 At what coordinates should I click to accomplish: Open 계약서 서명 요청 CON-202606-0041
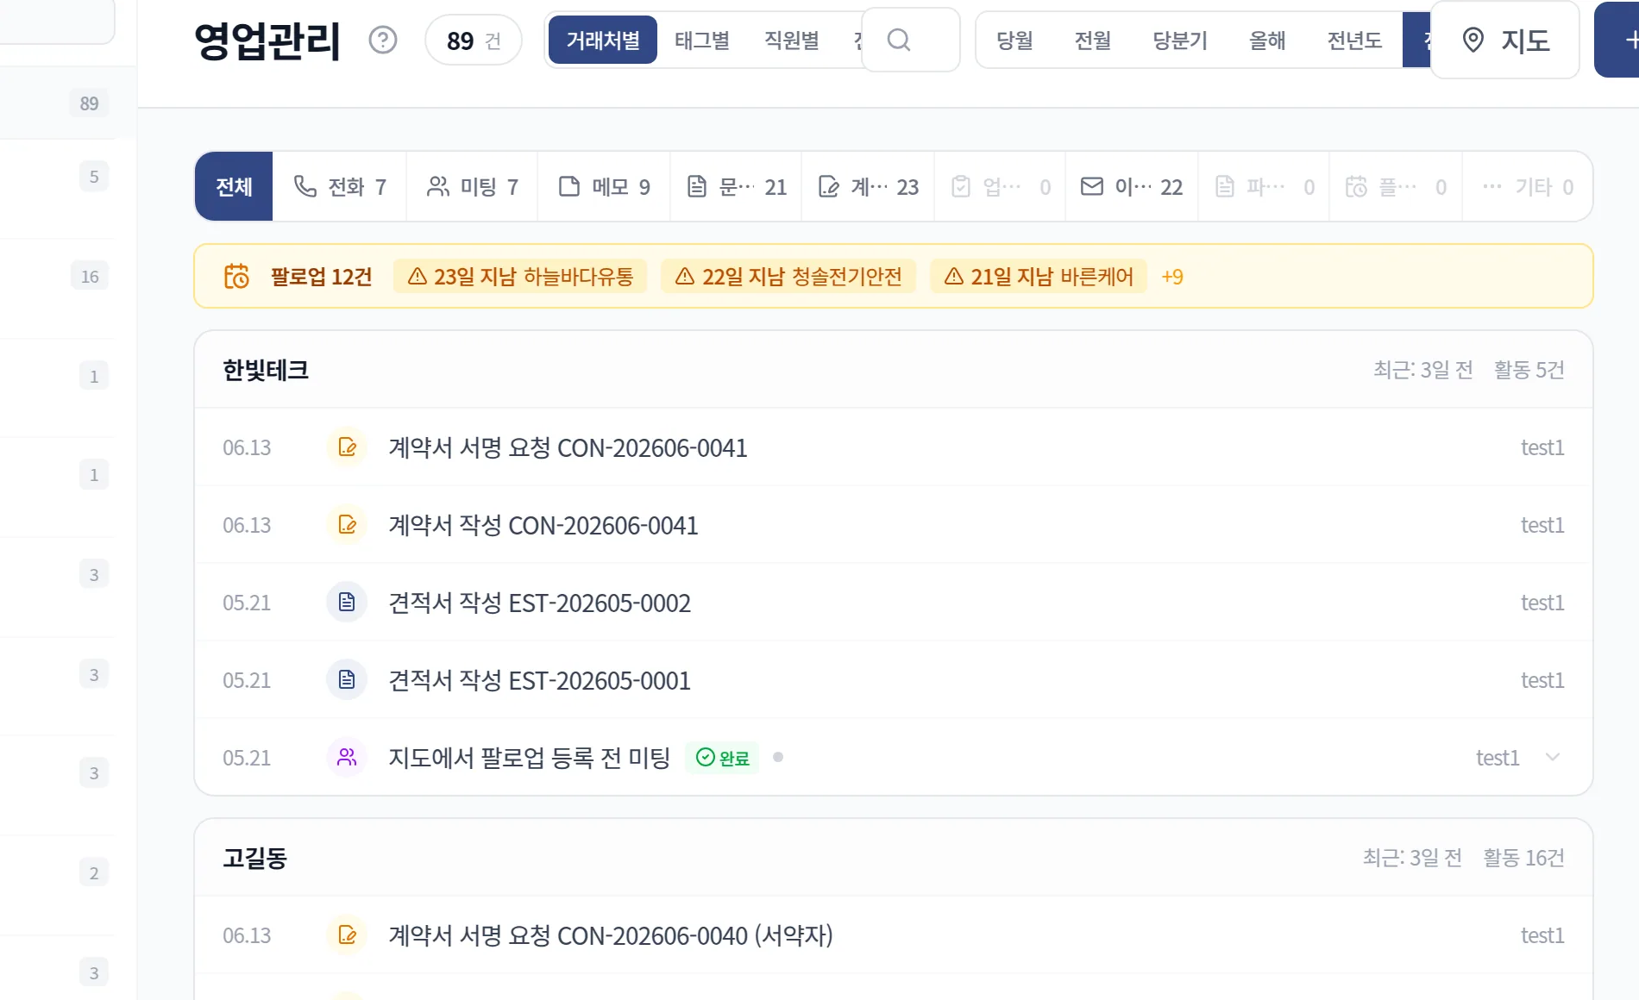point(894,447)
